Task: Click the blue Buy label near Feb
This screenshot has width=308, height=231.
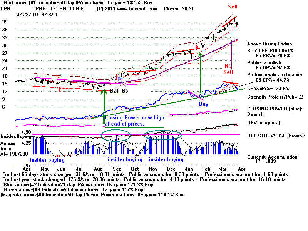Action: click(x=204, y=104)
